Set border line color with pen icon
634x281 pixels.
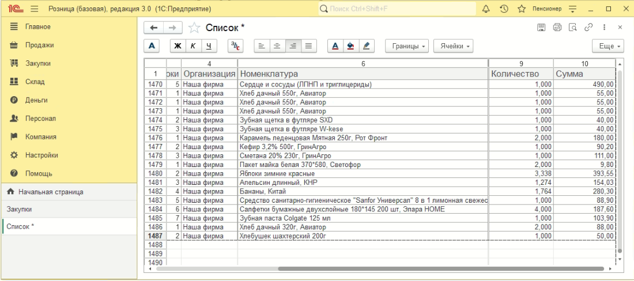tap(367, 46)
